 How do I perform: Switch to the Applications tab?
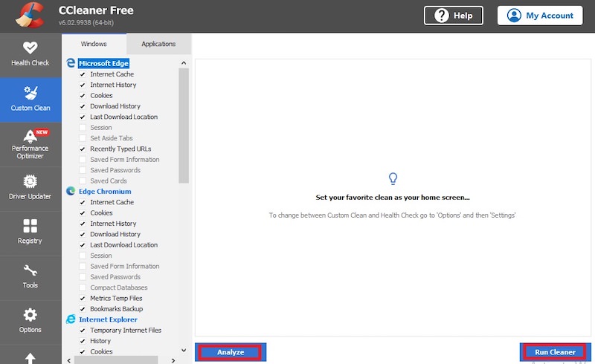pyautogui.click(x=158, y=44)
